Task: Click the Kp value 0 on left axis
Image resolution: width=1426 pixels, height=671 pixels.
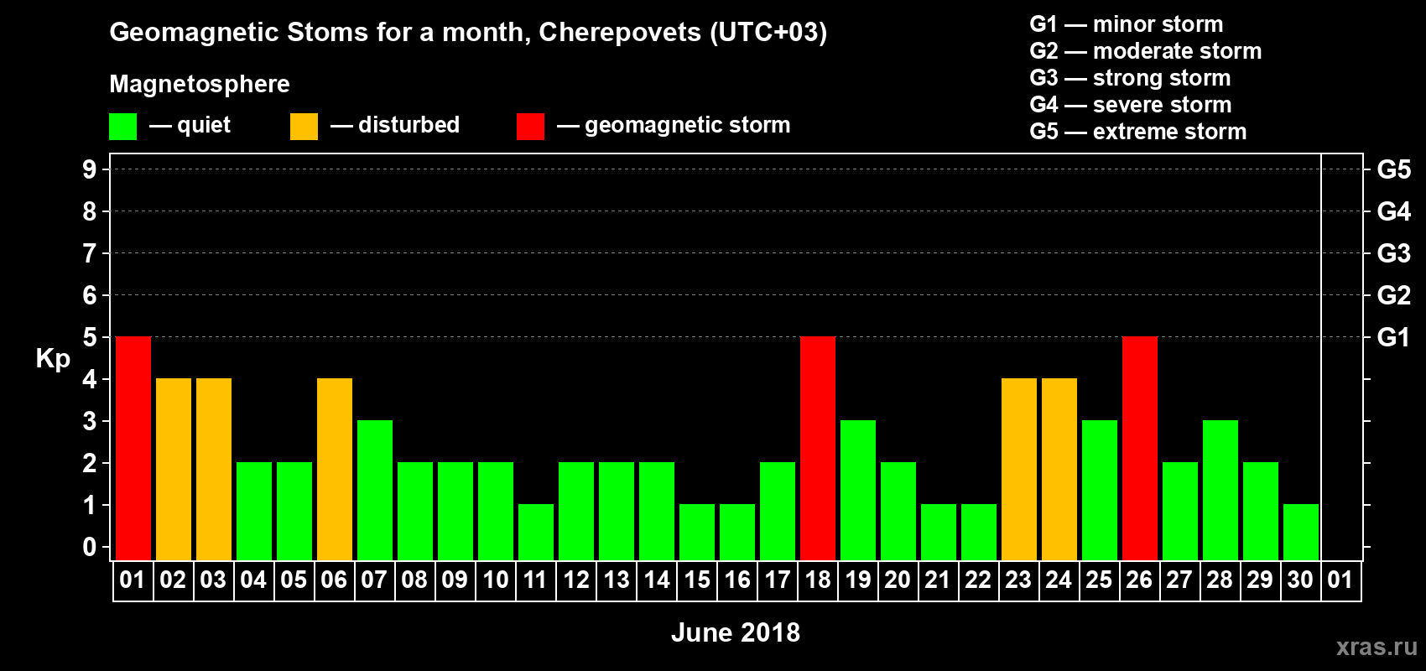Action: click(90, 547)
